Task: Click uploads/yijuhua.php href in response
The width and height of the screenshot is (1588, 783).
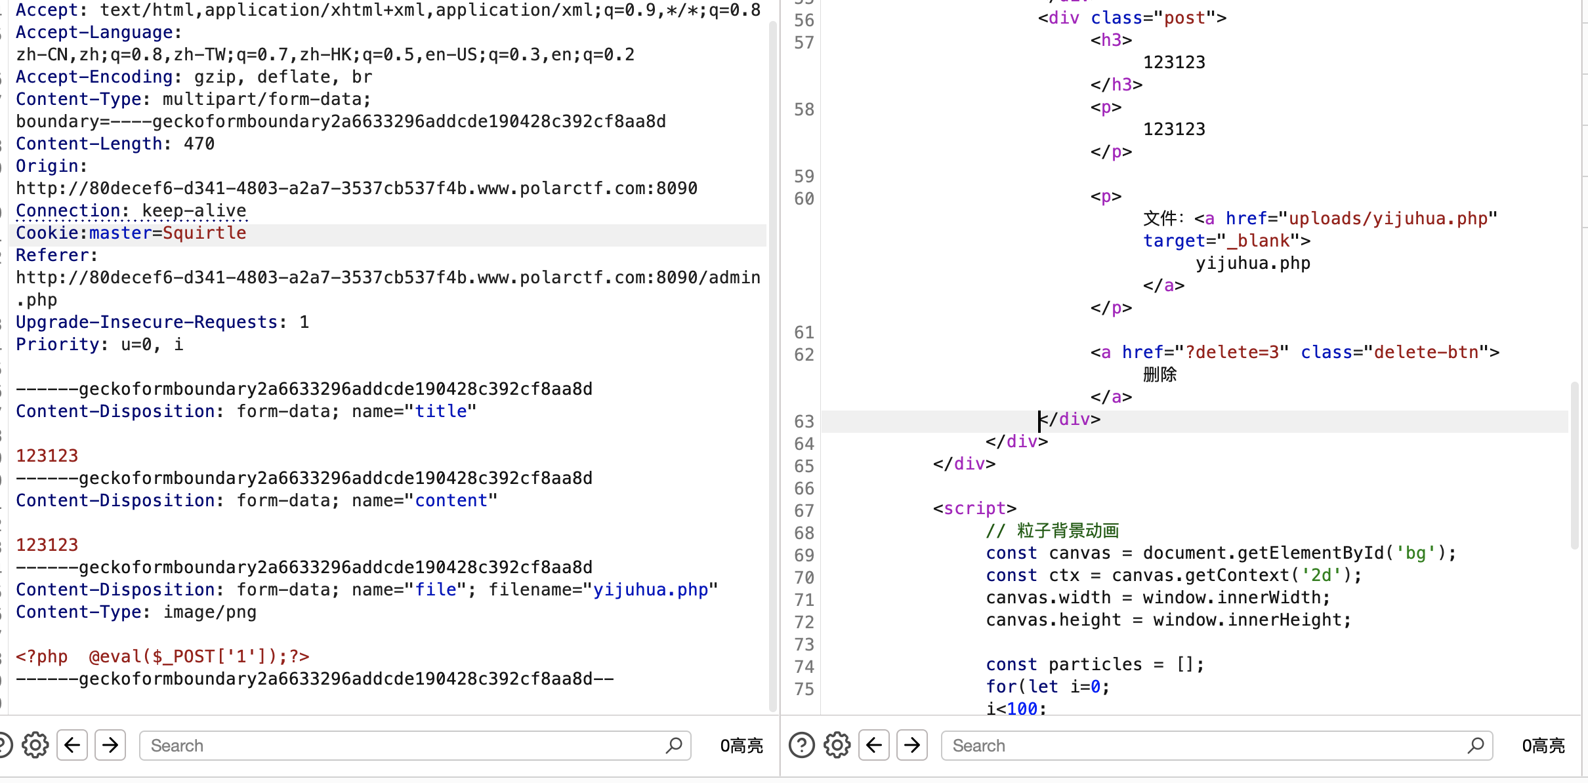Action: click(x=1388, y=219)
